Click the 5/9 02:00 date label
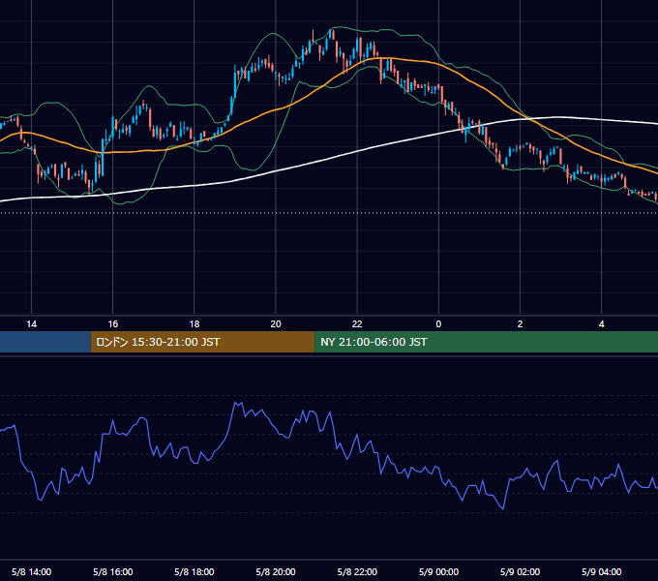Screen dimensions: 658x581 coord(520,572)
